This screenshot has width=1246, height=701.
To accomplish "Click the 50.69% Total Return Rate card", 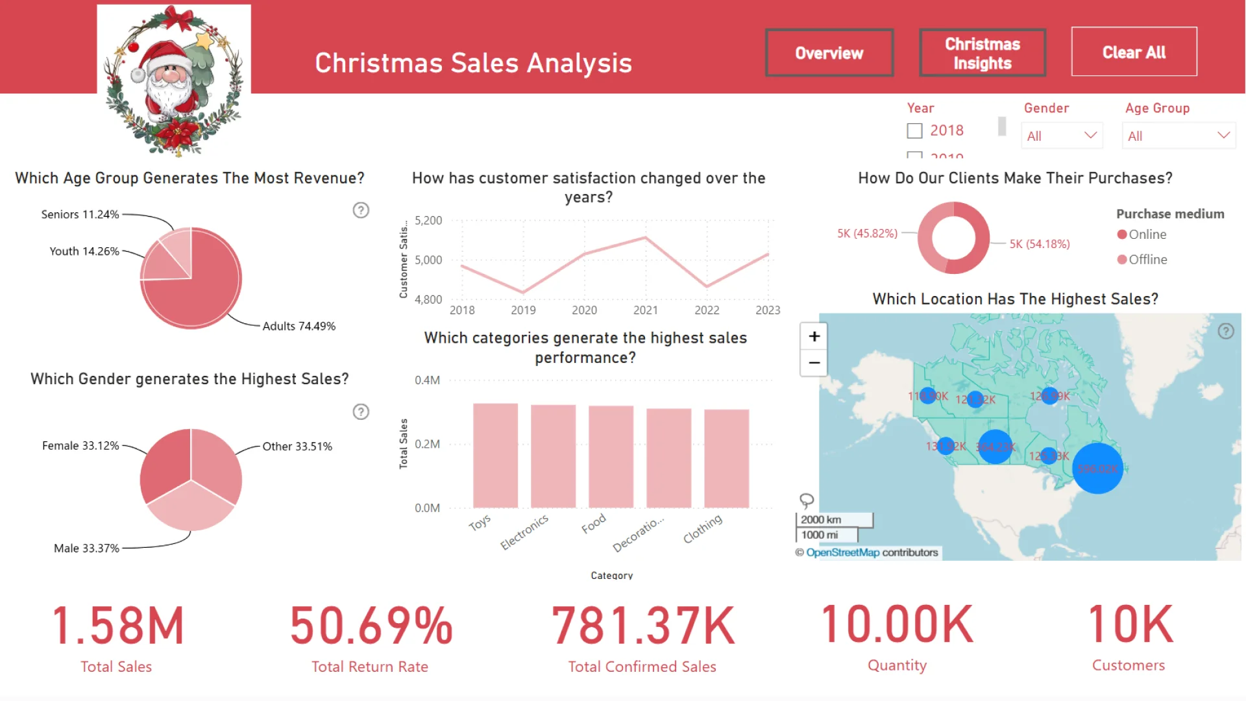I will 371,637.
